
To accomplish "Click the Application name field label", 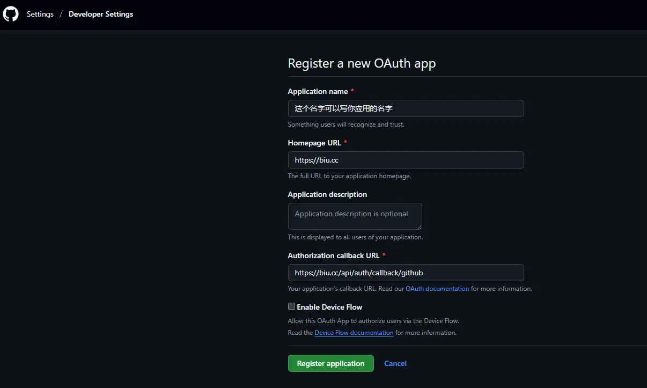I will tap(318, 91).
